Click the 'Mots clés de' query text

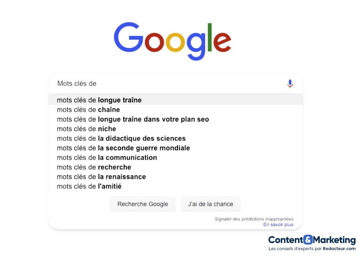pos(72,84)
